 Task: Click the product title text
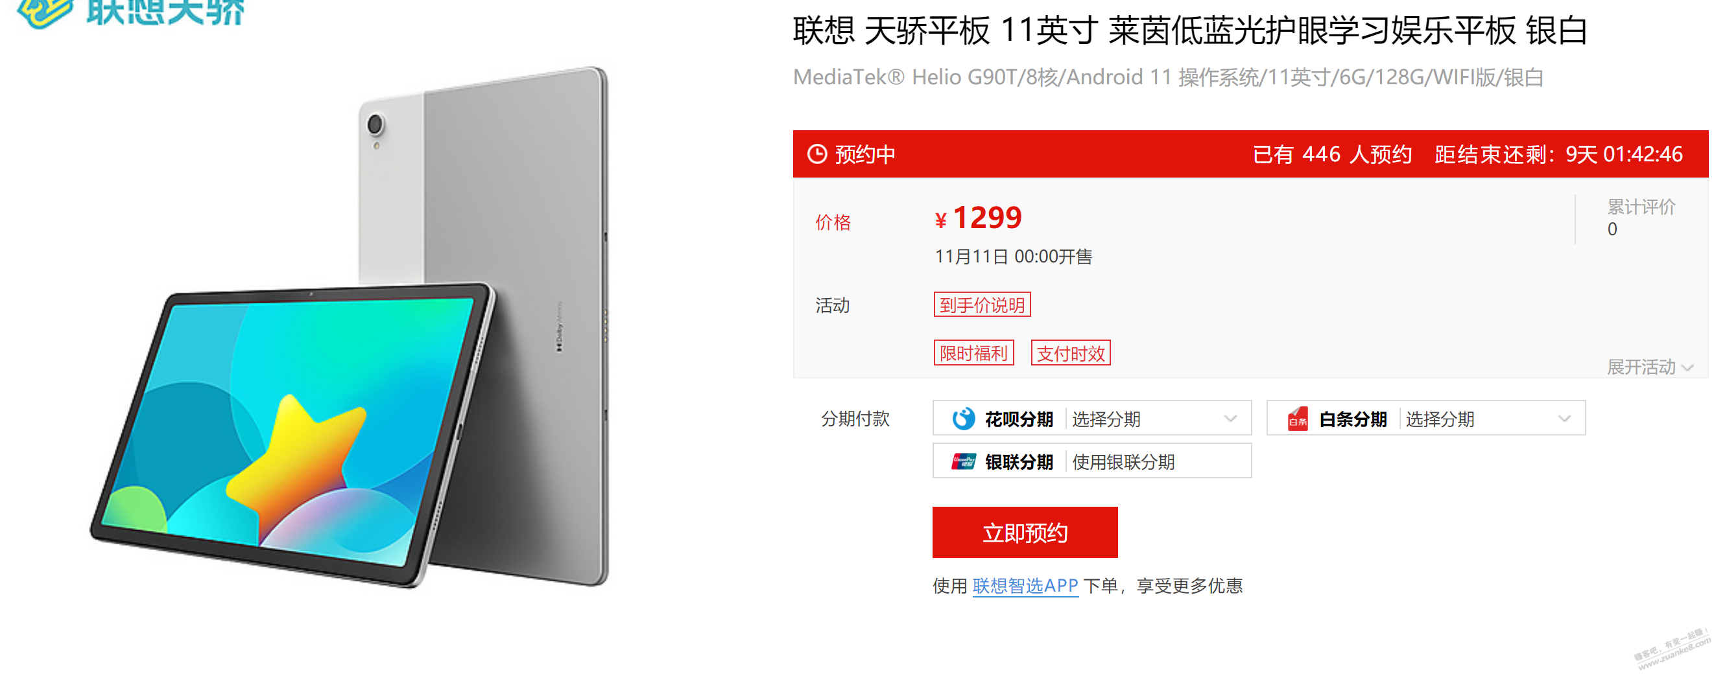(1190, 31)
